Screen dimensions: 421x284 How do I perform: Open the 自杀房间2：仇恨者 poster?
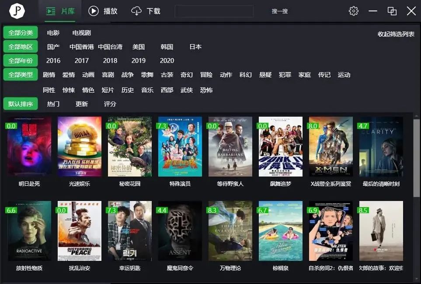(331, 231)
